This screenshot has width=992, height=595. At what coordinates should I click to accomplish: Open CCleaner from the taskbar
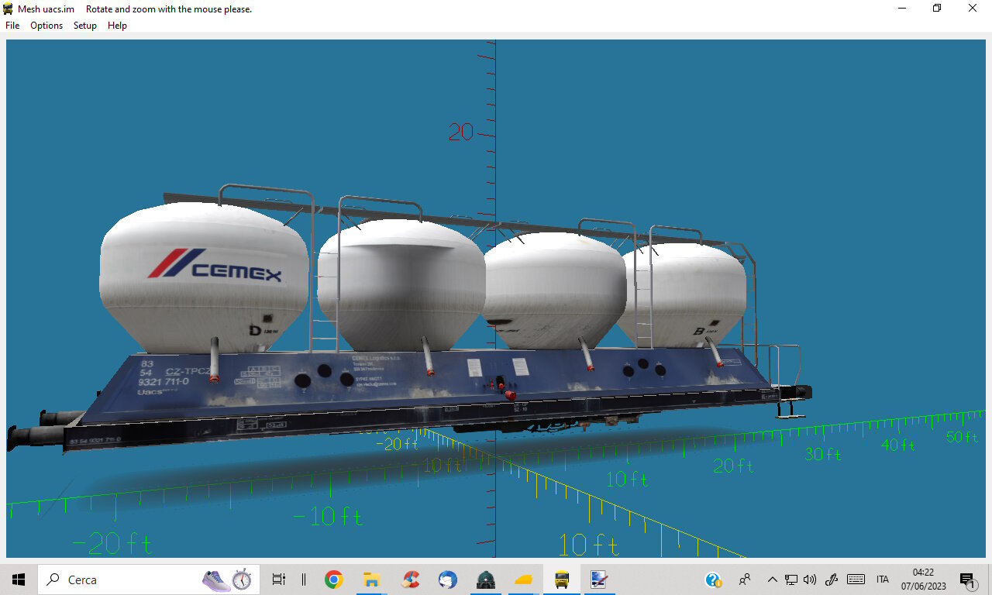[410, 580]
